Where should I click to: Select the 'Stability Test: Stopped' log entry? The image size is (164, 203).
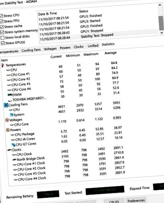click(x=97, y=35)
